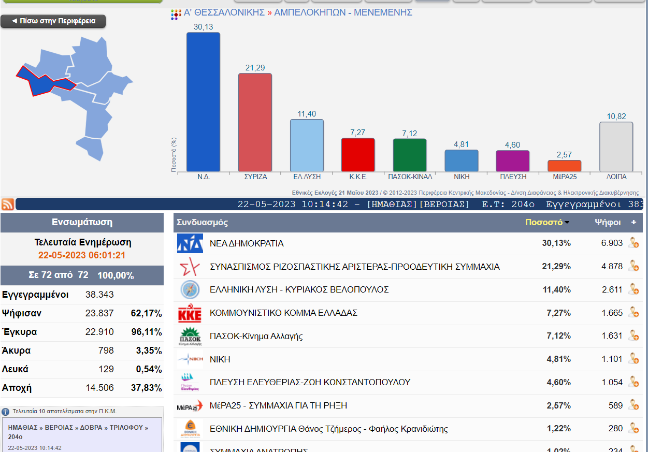Click the ΠΑΣΟΚ-Κίνημα Αλλαγής party logo
Image resolution: width=648 pixels, height=452 pixels.
(x=190, y=336)
